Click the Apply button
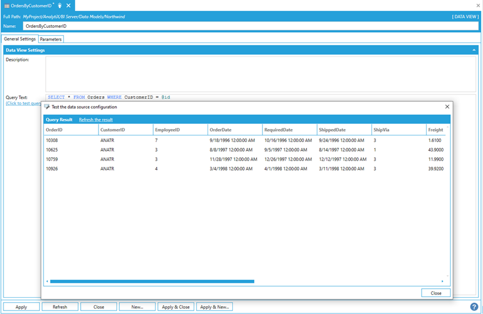The width and height of the screenshot is (483, 314). coord(21,307)
